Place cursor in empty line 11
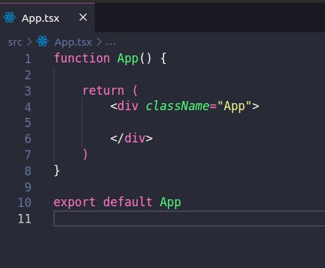The image size is (325, 268). pyautogui.click(x=189, y=218)
